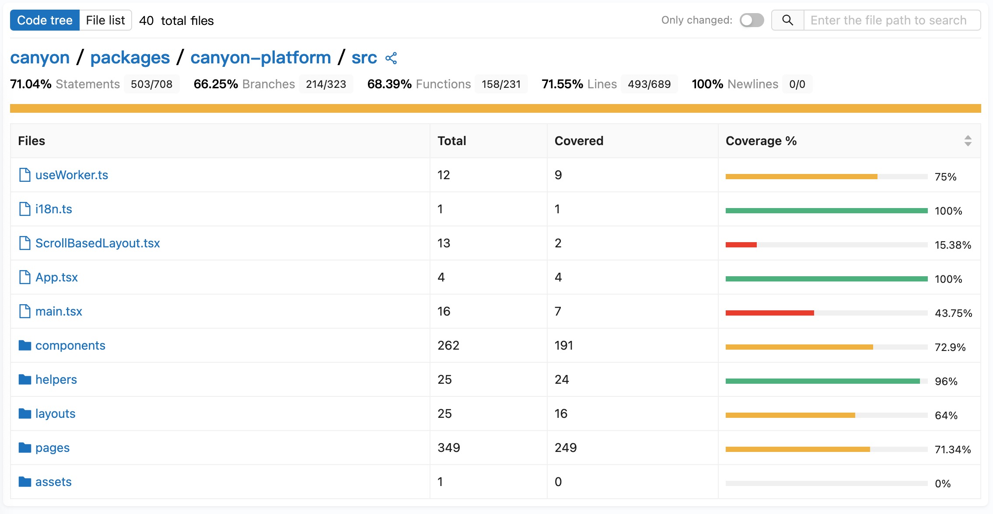
Task: Click the file icon beside useWorker.ts
Action: [25, 175]
